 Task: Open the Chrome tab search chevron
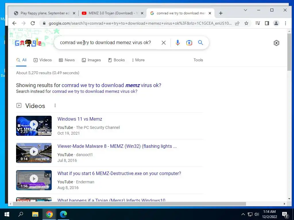pyautogui.click(x=245, y=10)
